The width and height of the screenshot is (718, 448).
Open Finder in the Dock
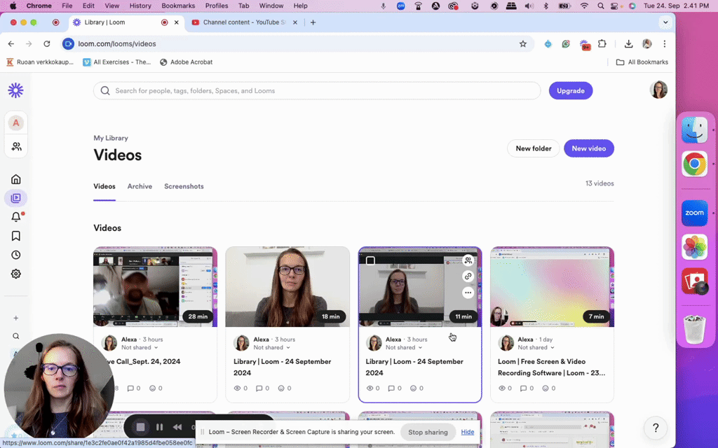click(x=695, y=129)
